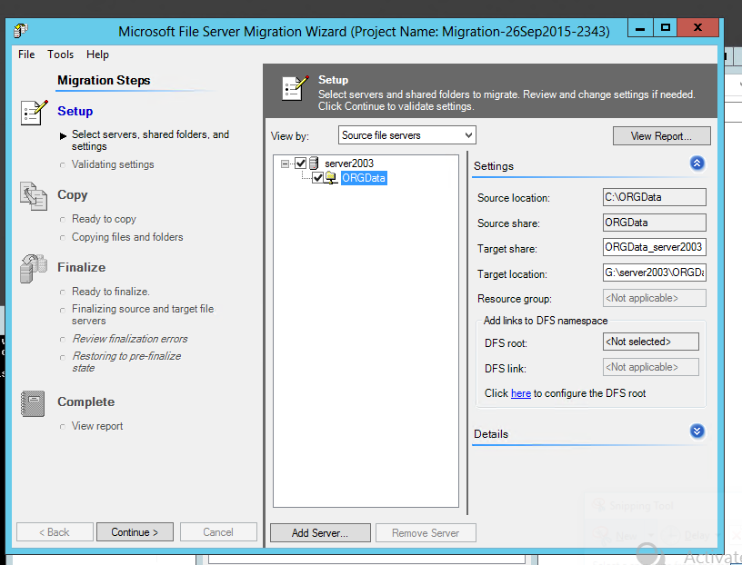This screenshot has height=565, width=742.
Task: Click the Source location field
Action: coord(655,197)
